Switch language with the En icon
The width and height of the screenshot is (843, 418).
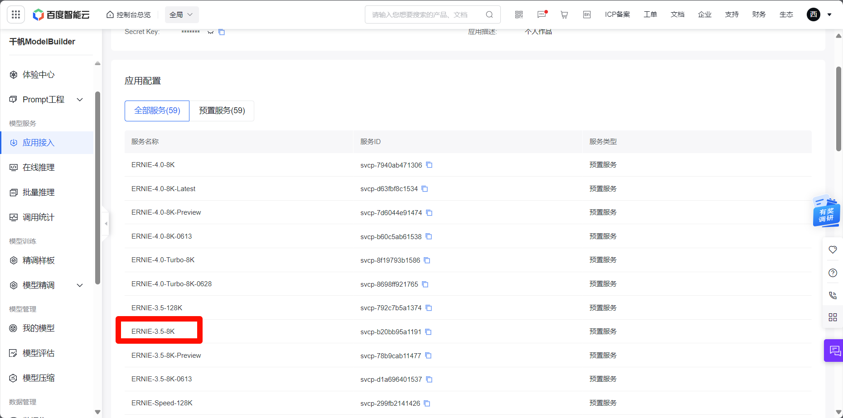587,14
